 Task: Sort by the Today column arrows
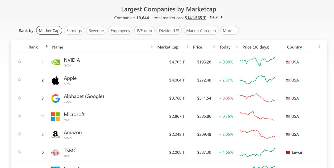[237, 47]
